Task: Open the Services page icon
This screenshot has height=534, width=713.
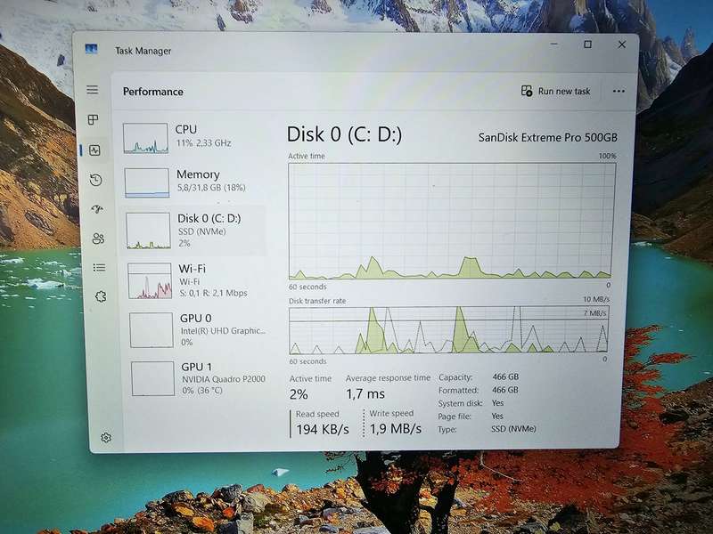Action: (101, 296)
